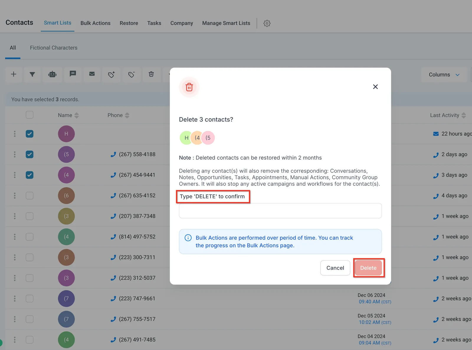Sort by the Last Activity column arrows

tap(464, 115)
